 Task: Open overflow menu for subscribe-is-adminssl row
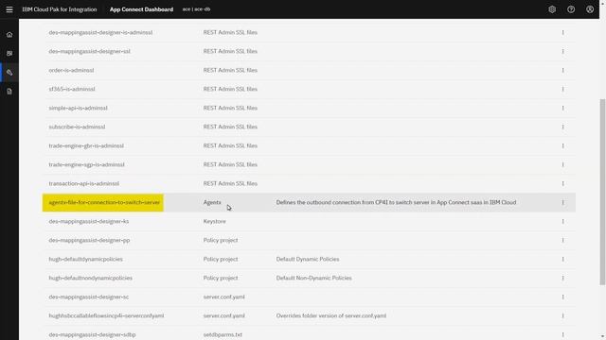click(562, 127)
